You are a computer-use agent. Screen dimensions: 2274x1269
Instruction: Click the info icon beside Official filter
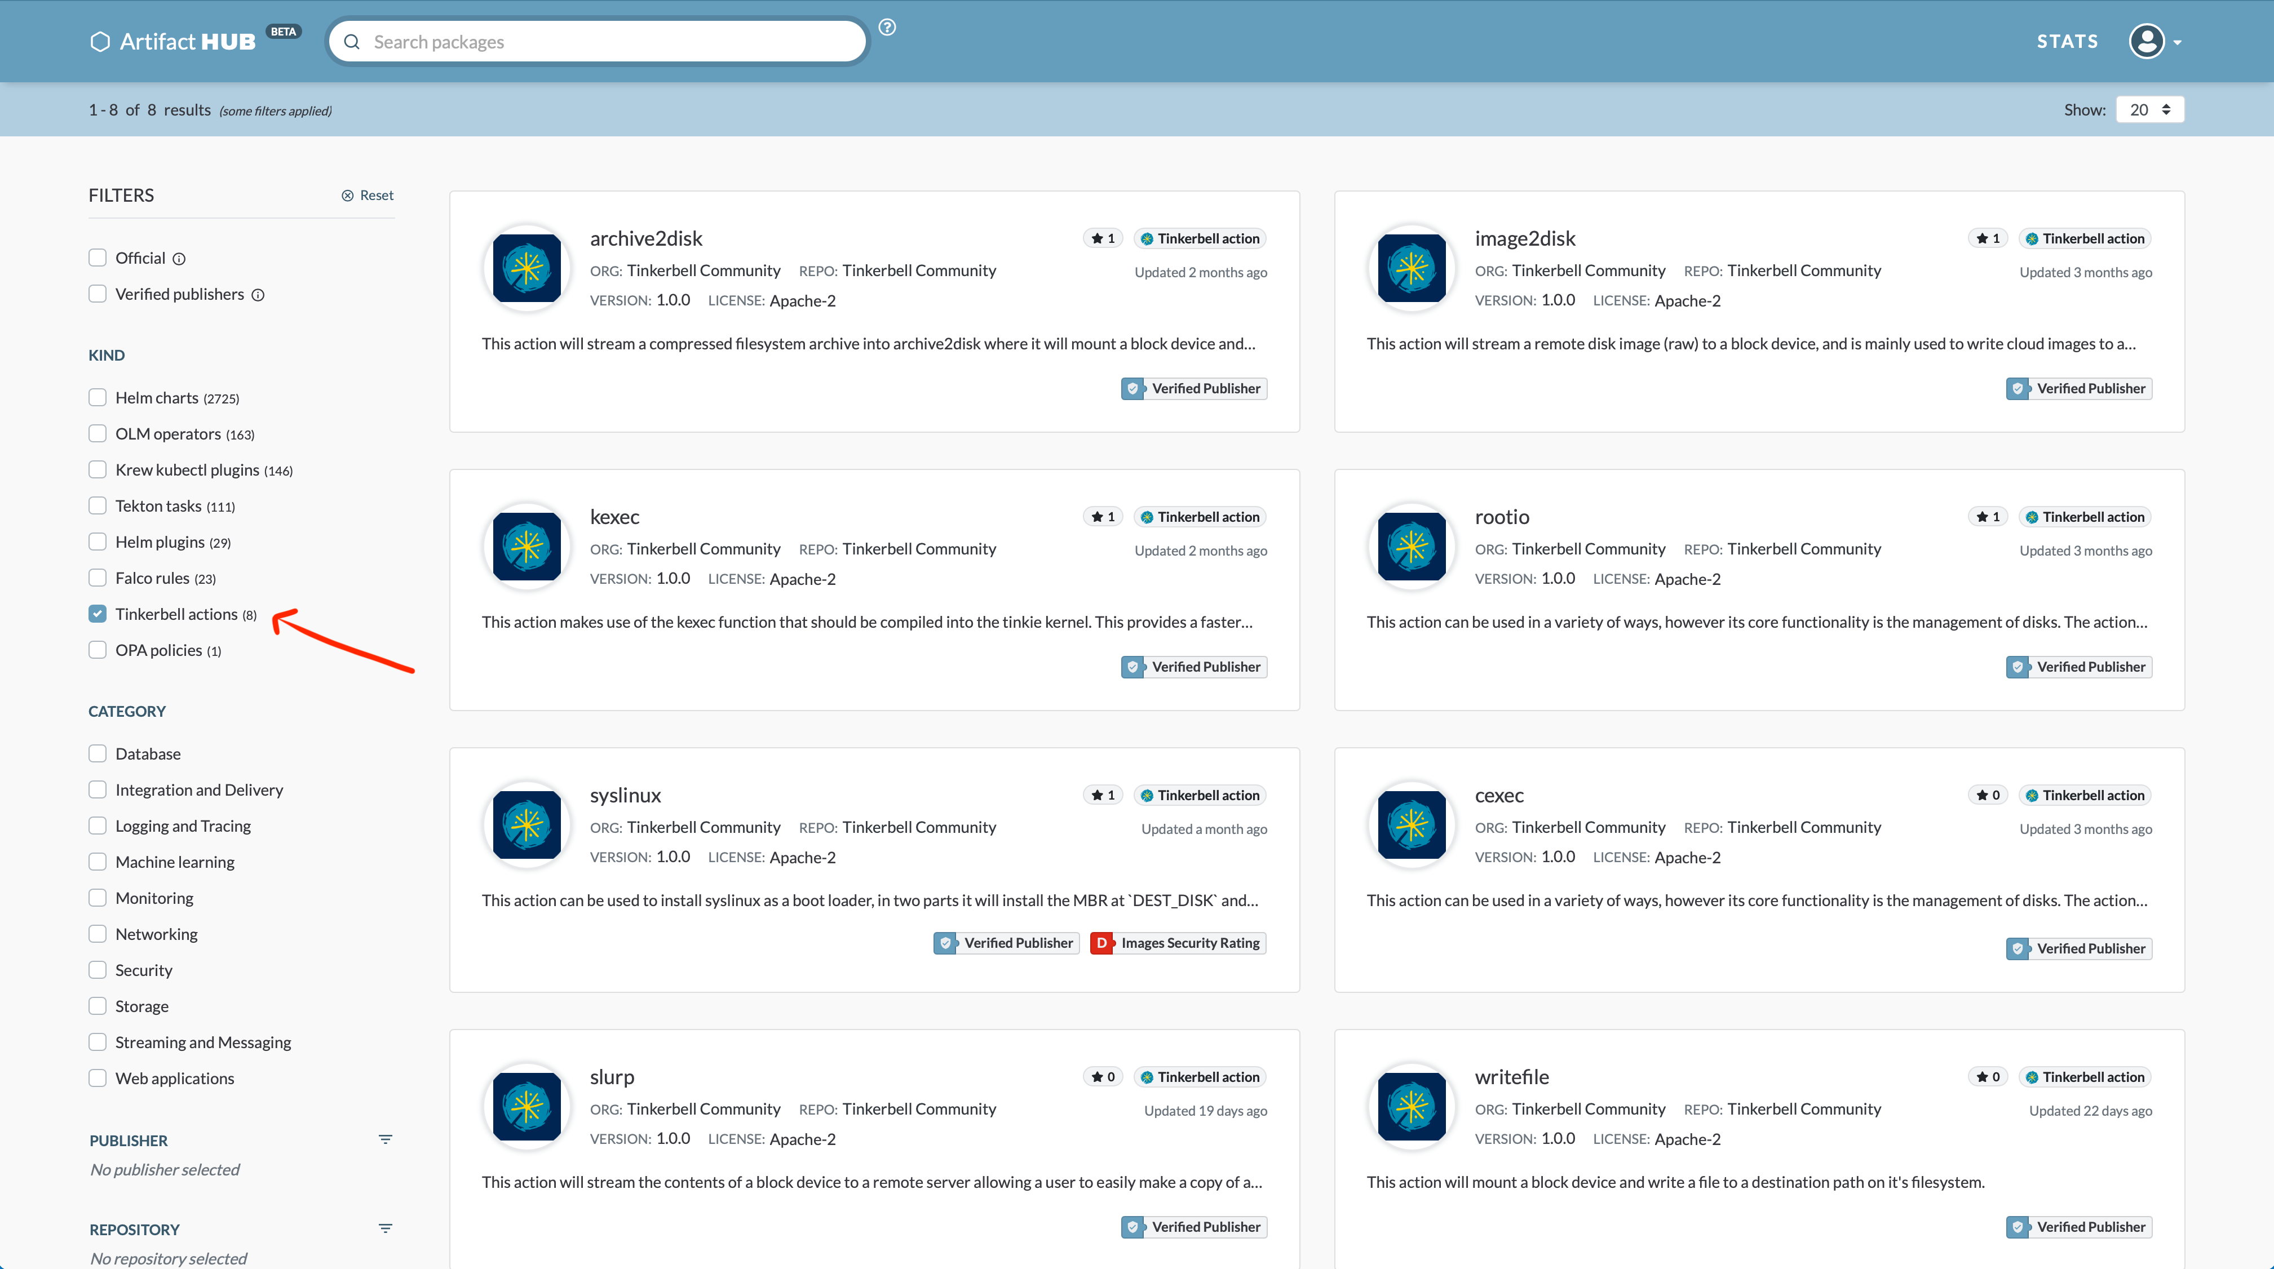click(179, 259)
